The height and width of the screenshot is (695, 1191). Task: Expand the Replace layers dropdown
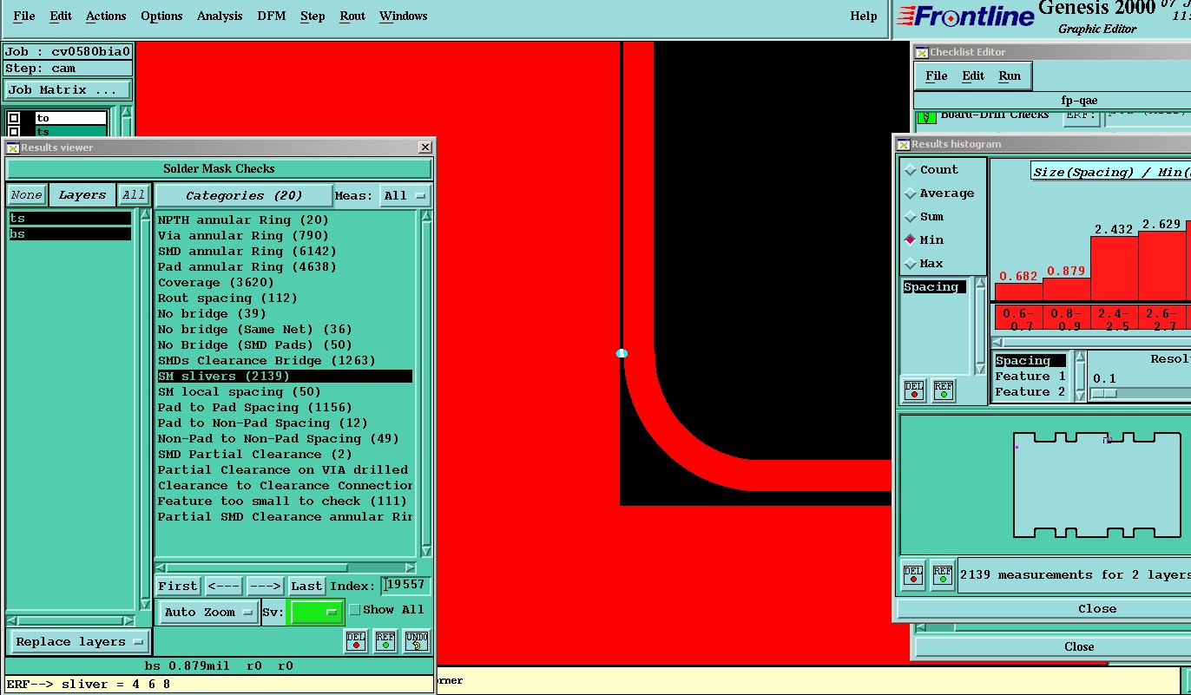[x=78, y=642]
